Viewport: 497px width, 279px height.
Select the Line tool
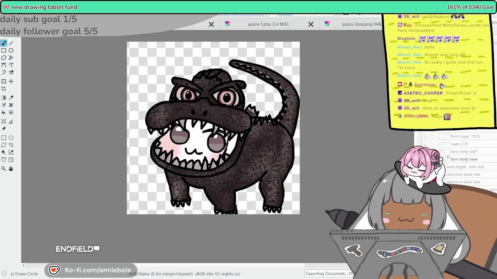11,43
